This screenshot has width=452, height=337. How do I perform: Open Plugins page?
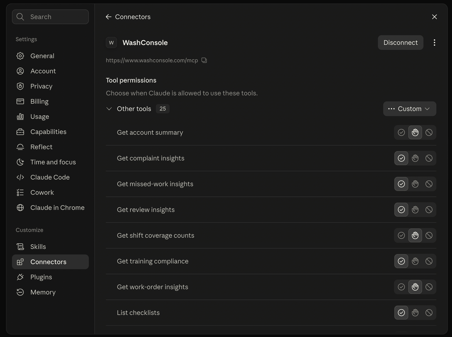[50, 277]
